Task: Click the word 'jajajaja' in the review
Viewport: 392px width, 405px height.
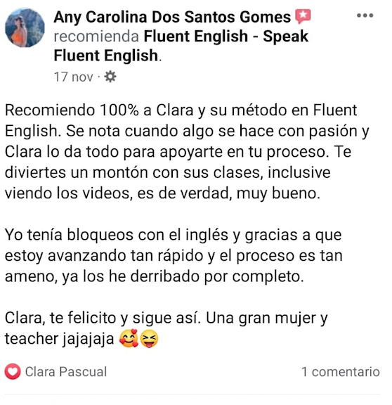Action: point(89,339)
